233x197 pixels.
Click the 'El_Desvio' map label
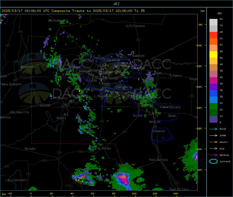60,98
